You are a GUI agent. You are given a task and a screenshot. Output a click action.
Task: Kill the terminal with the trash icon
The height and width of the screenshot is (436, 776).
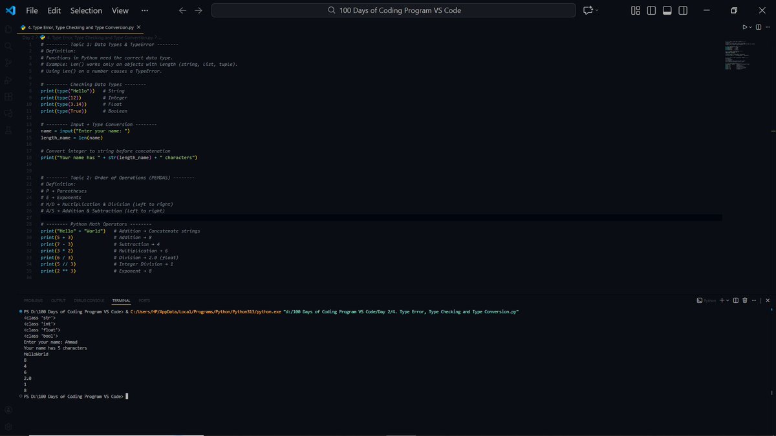coord(744,300)
